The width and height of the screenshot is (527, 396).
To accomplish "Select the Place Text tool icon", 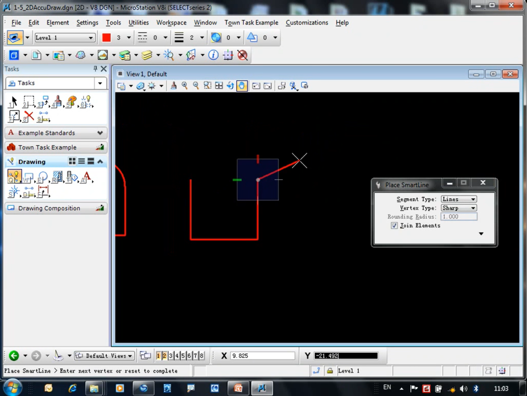I will coord(87,177).
